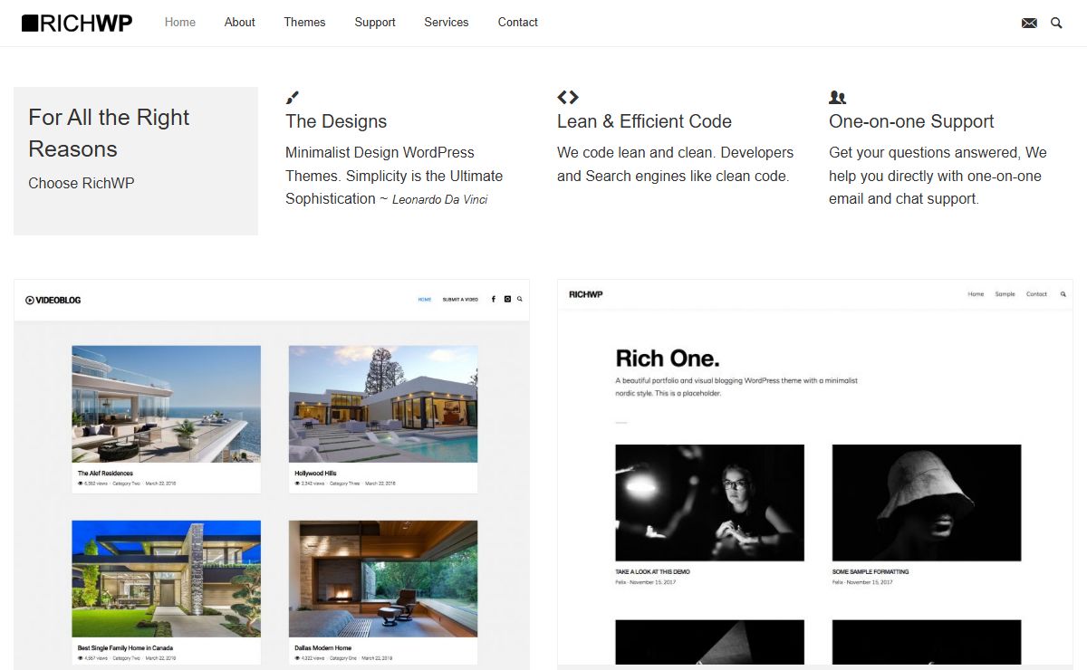Click the RichWP logo
Image resolution: width=1087 pixels, height=670 pixels.
[77, 23]
